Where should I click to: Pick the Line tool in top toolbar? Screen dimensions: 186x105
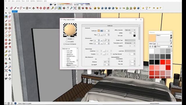coord(15,8)
